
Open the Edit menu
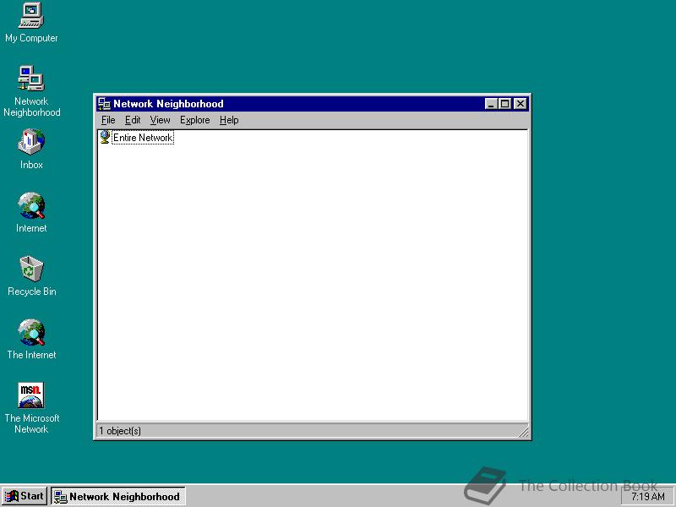pyautogui.click(x=133, y=120)
